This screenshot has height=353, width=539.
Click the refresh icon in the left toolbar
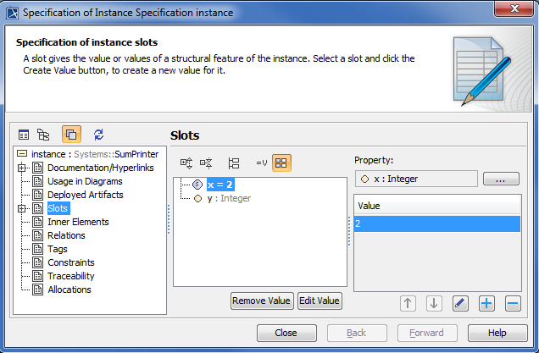[98, 134]
